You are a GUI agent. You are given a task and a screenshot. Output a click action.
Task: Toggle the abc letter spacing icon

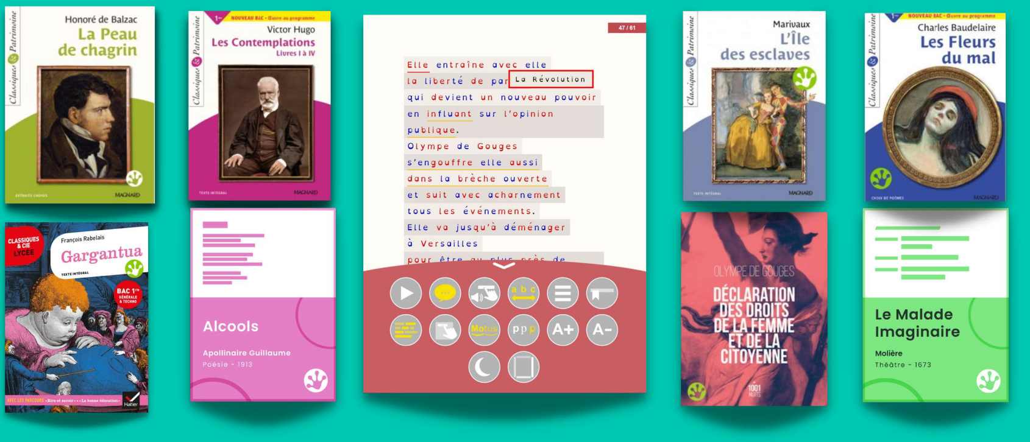click(x=524, y=293)
